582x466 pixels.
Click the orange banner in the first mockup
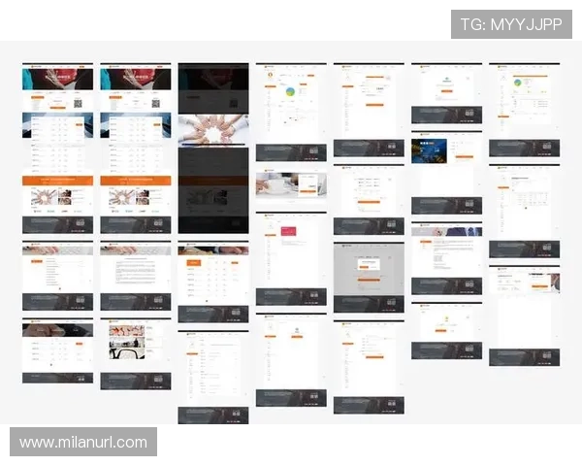tap(57, 180)
